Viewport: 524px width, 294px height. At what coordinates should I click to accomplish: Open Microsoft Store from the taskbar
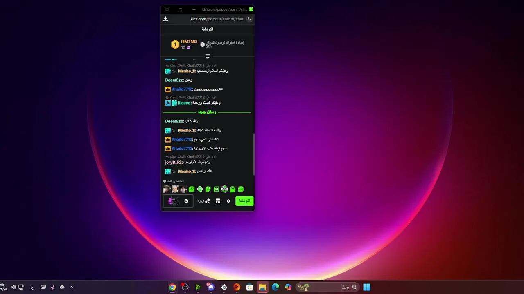[249, 287]
